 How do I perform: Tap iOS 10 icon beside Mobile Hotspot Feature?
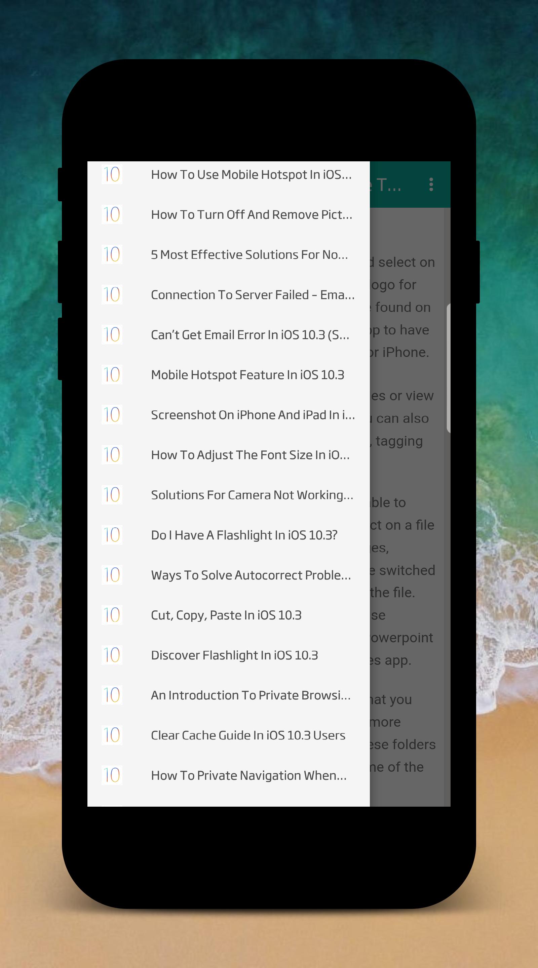(112, 375)
